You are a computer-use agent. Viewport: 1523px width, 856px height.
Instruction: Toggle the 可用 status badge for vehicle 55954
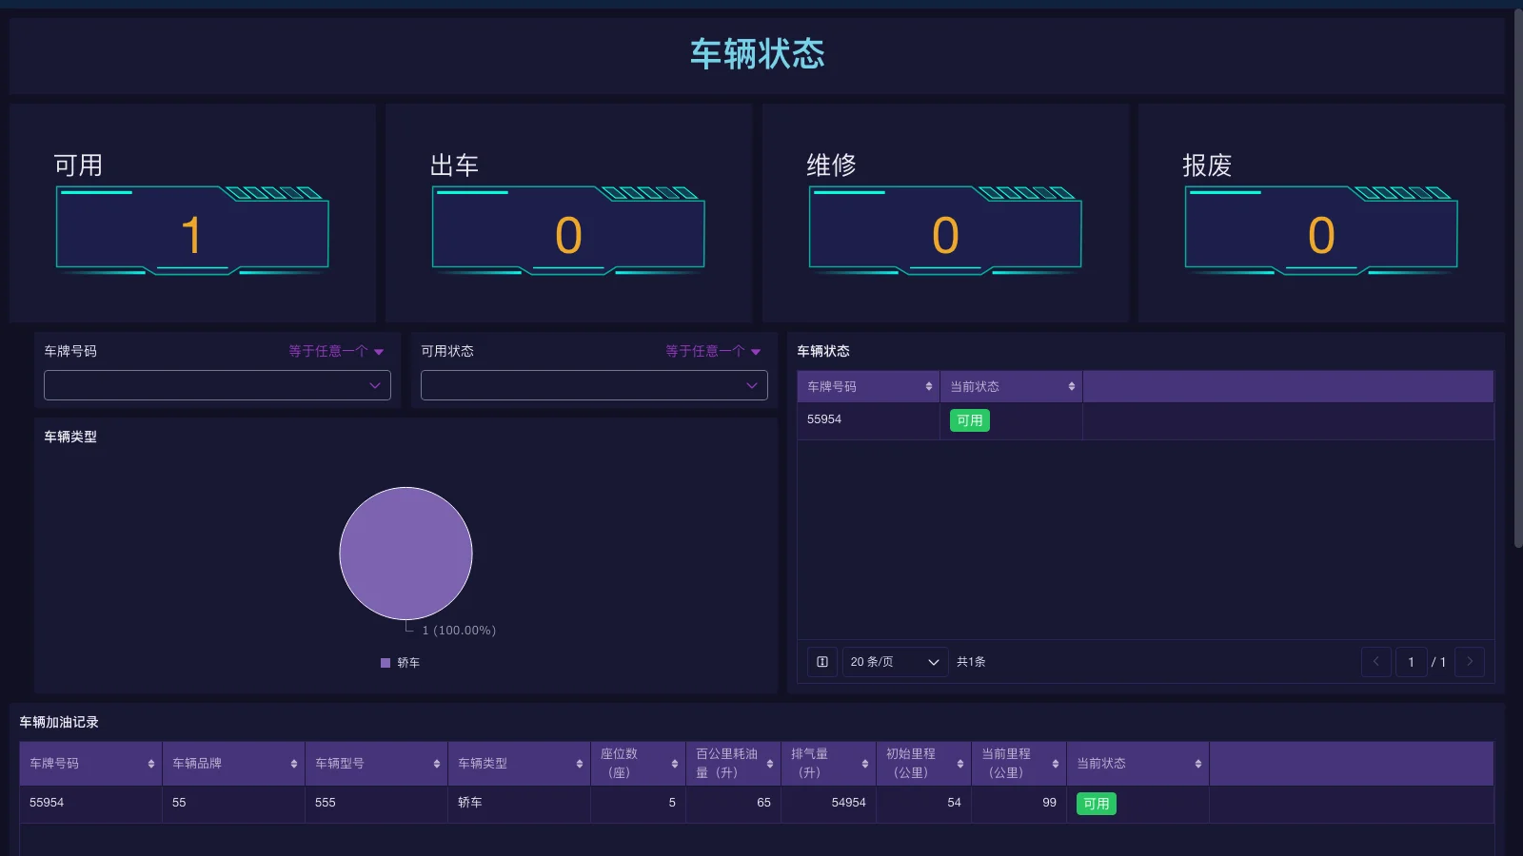click(x=968, y=419)
